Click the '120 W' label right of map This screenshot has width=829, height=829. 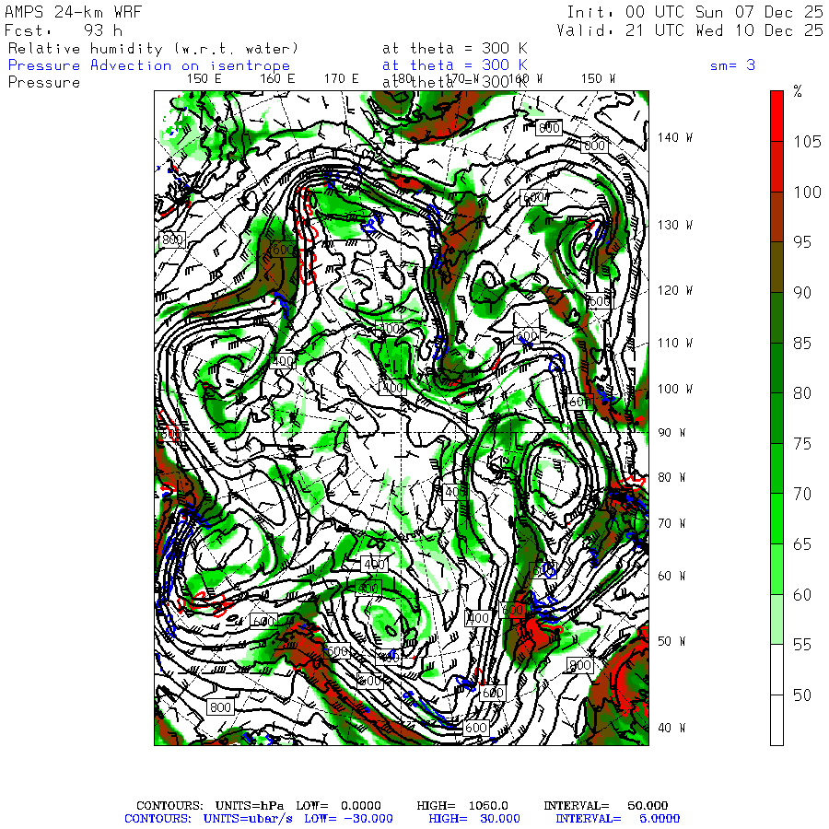(675, 290)
